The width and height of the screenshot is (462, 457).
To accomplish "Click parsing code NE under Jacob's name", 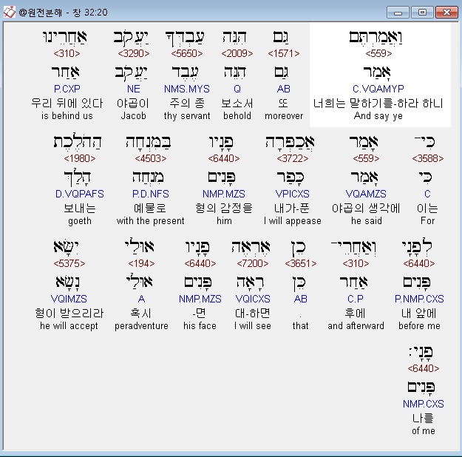I will click(134, 89).
